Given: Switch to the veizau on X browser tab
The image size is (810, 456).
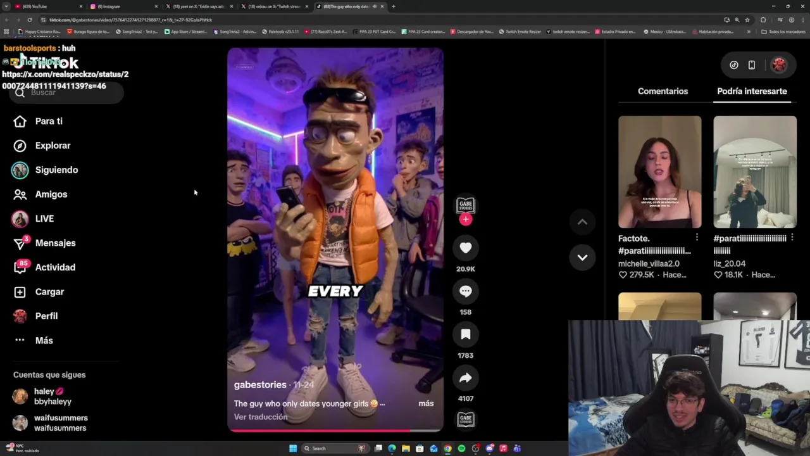Looking at the screenshot, I should point(274,6).
